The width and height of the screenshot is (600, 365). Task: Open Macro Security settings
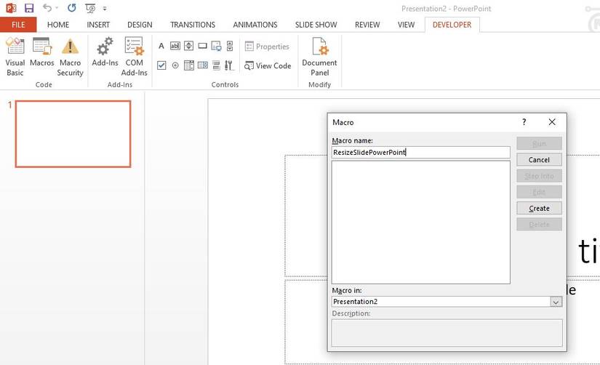point(70,57)
